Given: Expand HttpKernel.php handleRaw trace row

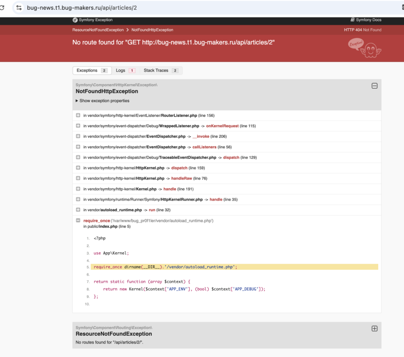Looking at the screenshot, I should (x=78, y=178).
